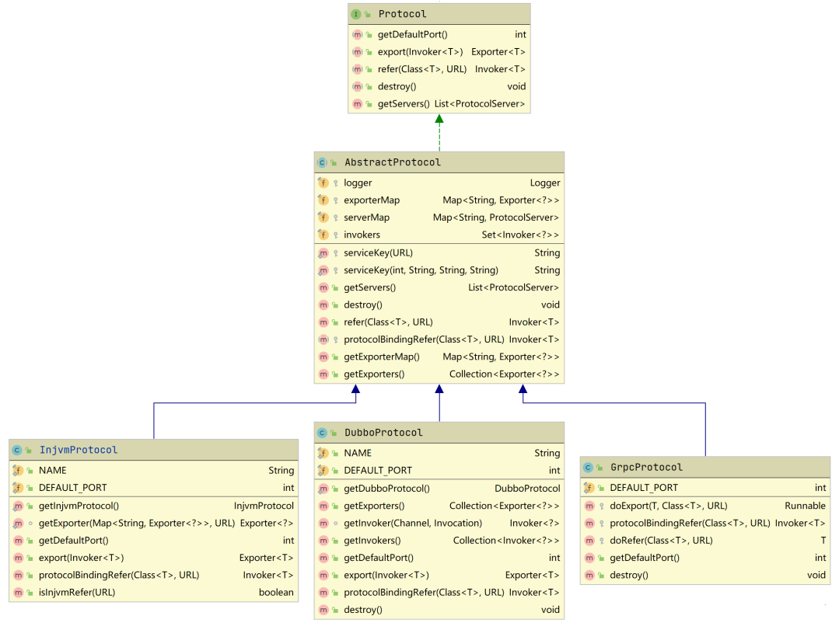Click the method icon of export(Invoker<T>) in Protocol
The width and height of the screenshot is (839, 623).
click(358, 52)
